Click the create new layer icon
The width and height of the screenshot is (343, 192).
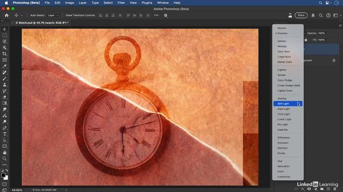pos(328,189)
